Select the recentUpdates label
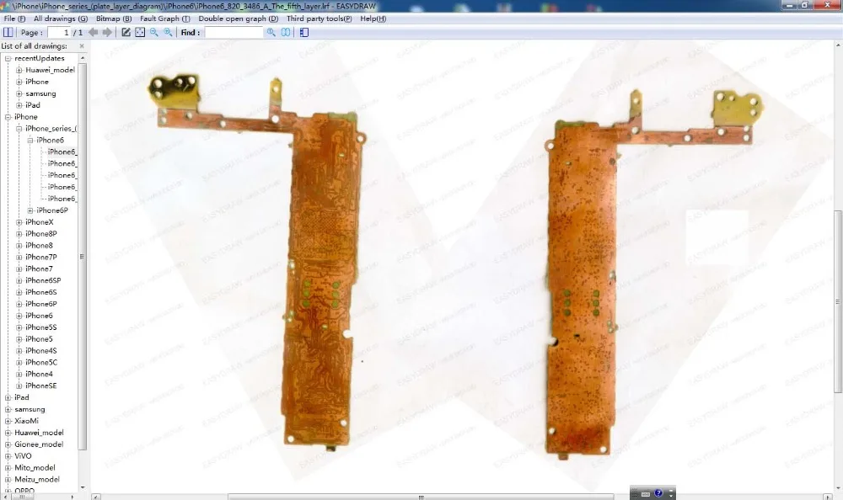The height and width of the screenshot is (500, 843). [x=40, y=58]
